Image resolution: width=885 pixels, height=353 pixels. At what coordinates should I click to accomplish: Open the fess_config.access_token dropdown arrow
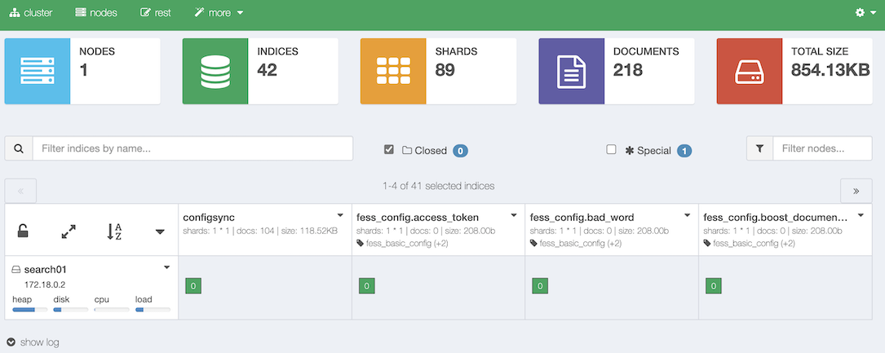514,215
